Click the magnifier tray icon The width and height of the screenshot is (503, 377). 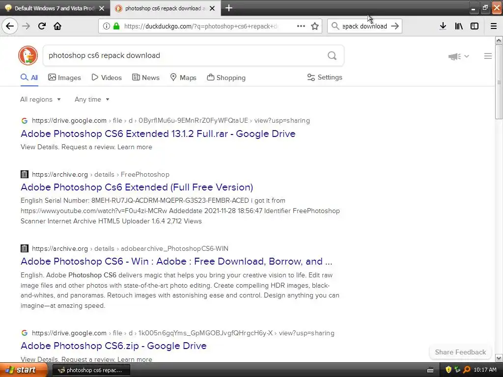point(467,370)
